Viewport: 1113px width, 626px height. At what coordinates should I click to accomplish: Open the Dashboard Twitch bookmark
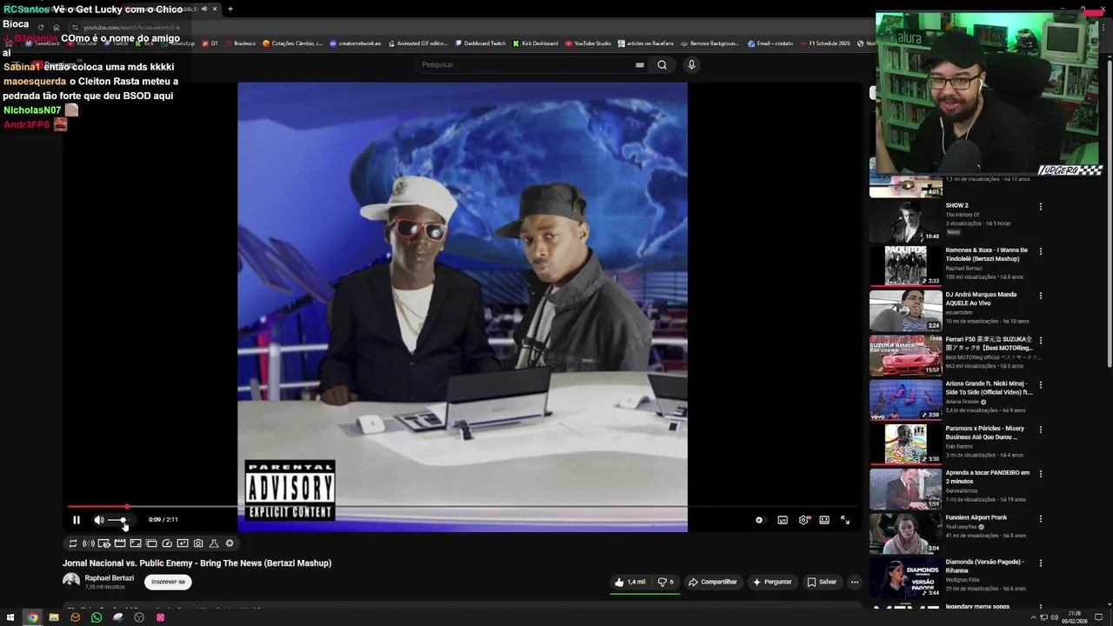[x=480, y=43]
